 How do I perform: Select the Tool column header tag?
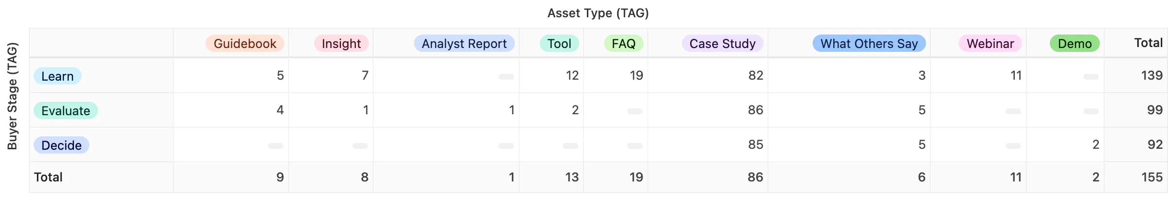(x=559, y=44)
